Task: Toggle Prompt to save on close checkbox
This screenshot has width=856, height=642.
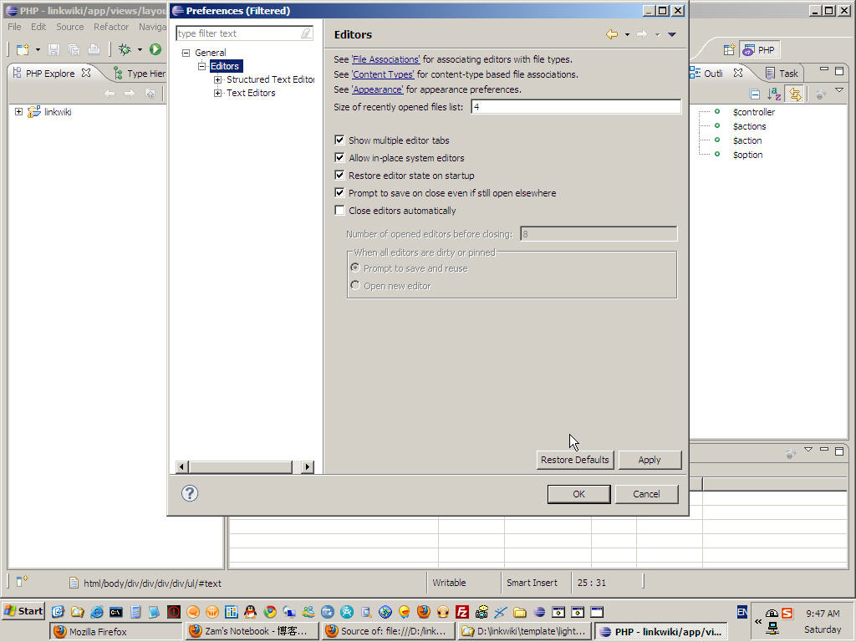Action: [x=339, y=193]
